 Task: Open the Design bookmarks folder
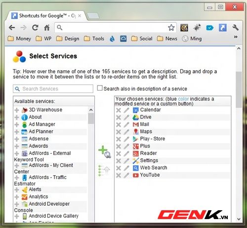(68, 39)
